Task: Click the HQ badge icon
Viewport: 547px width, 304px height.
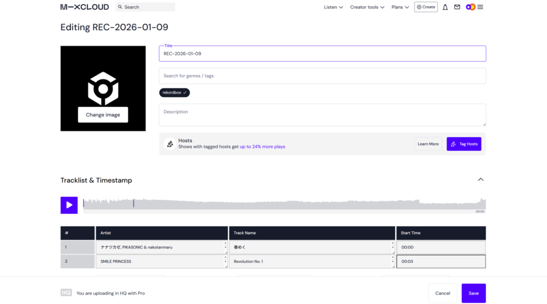Action: tap(66, 293)
